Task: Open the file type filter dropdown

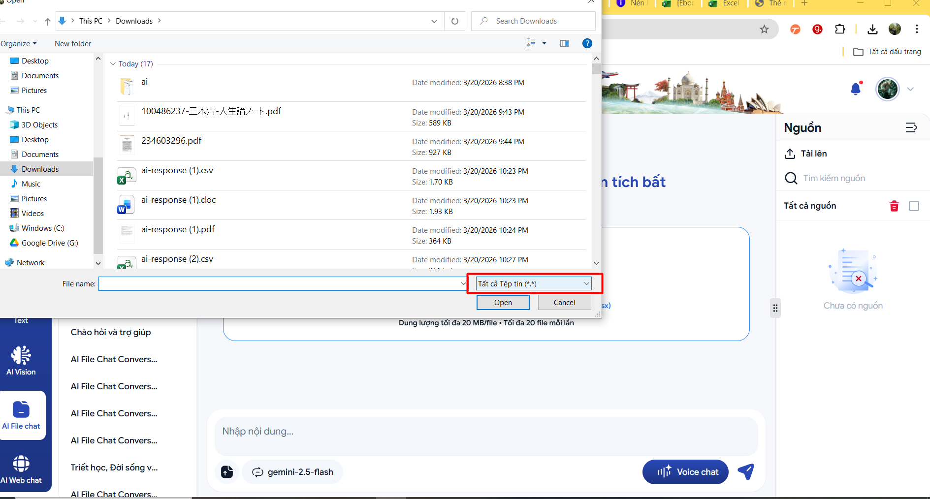Action: (x=534, y=284)
